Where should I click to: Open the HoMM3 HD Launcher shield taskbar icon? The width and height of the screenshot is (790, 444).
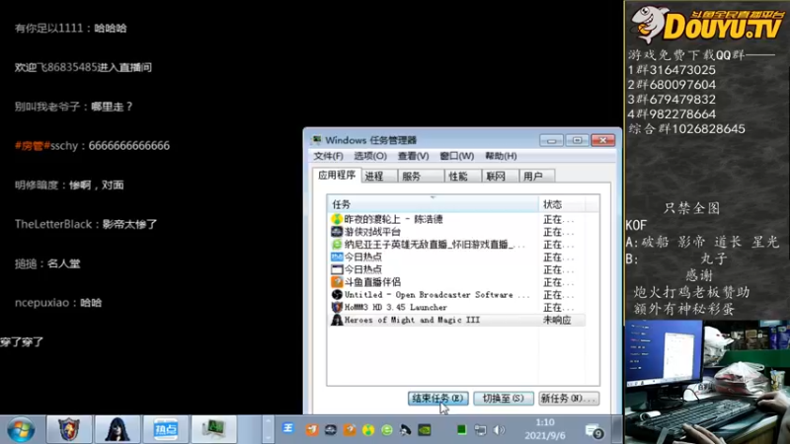tap(69, 429)
